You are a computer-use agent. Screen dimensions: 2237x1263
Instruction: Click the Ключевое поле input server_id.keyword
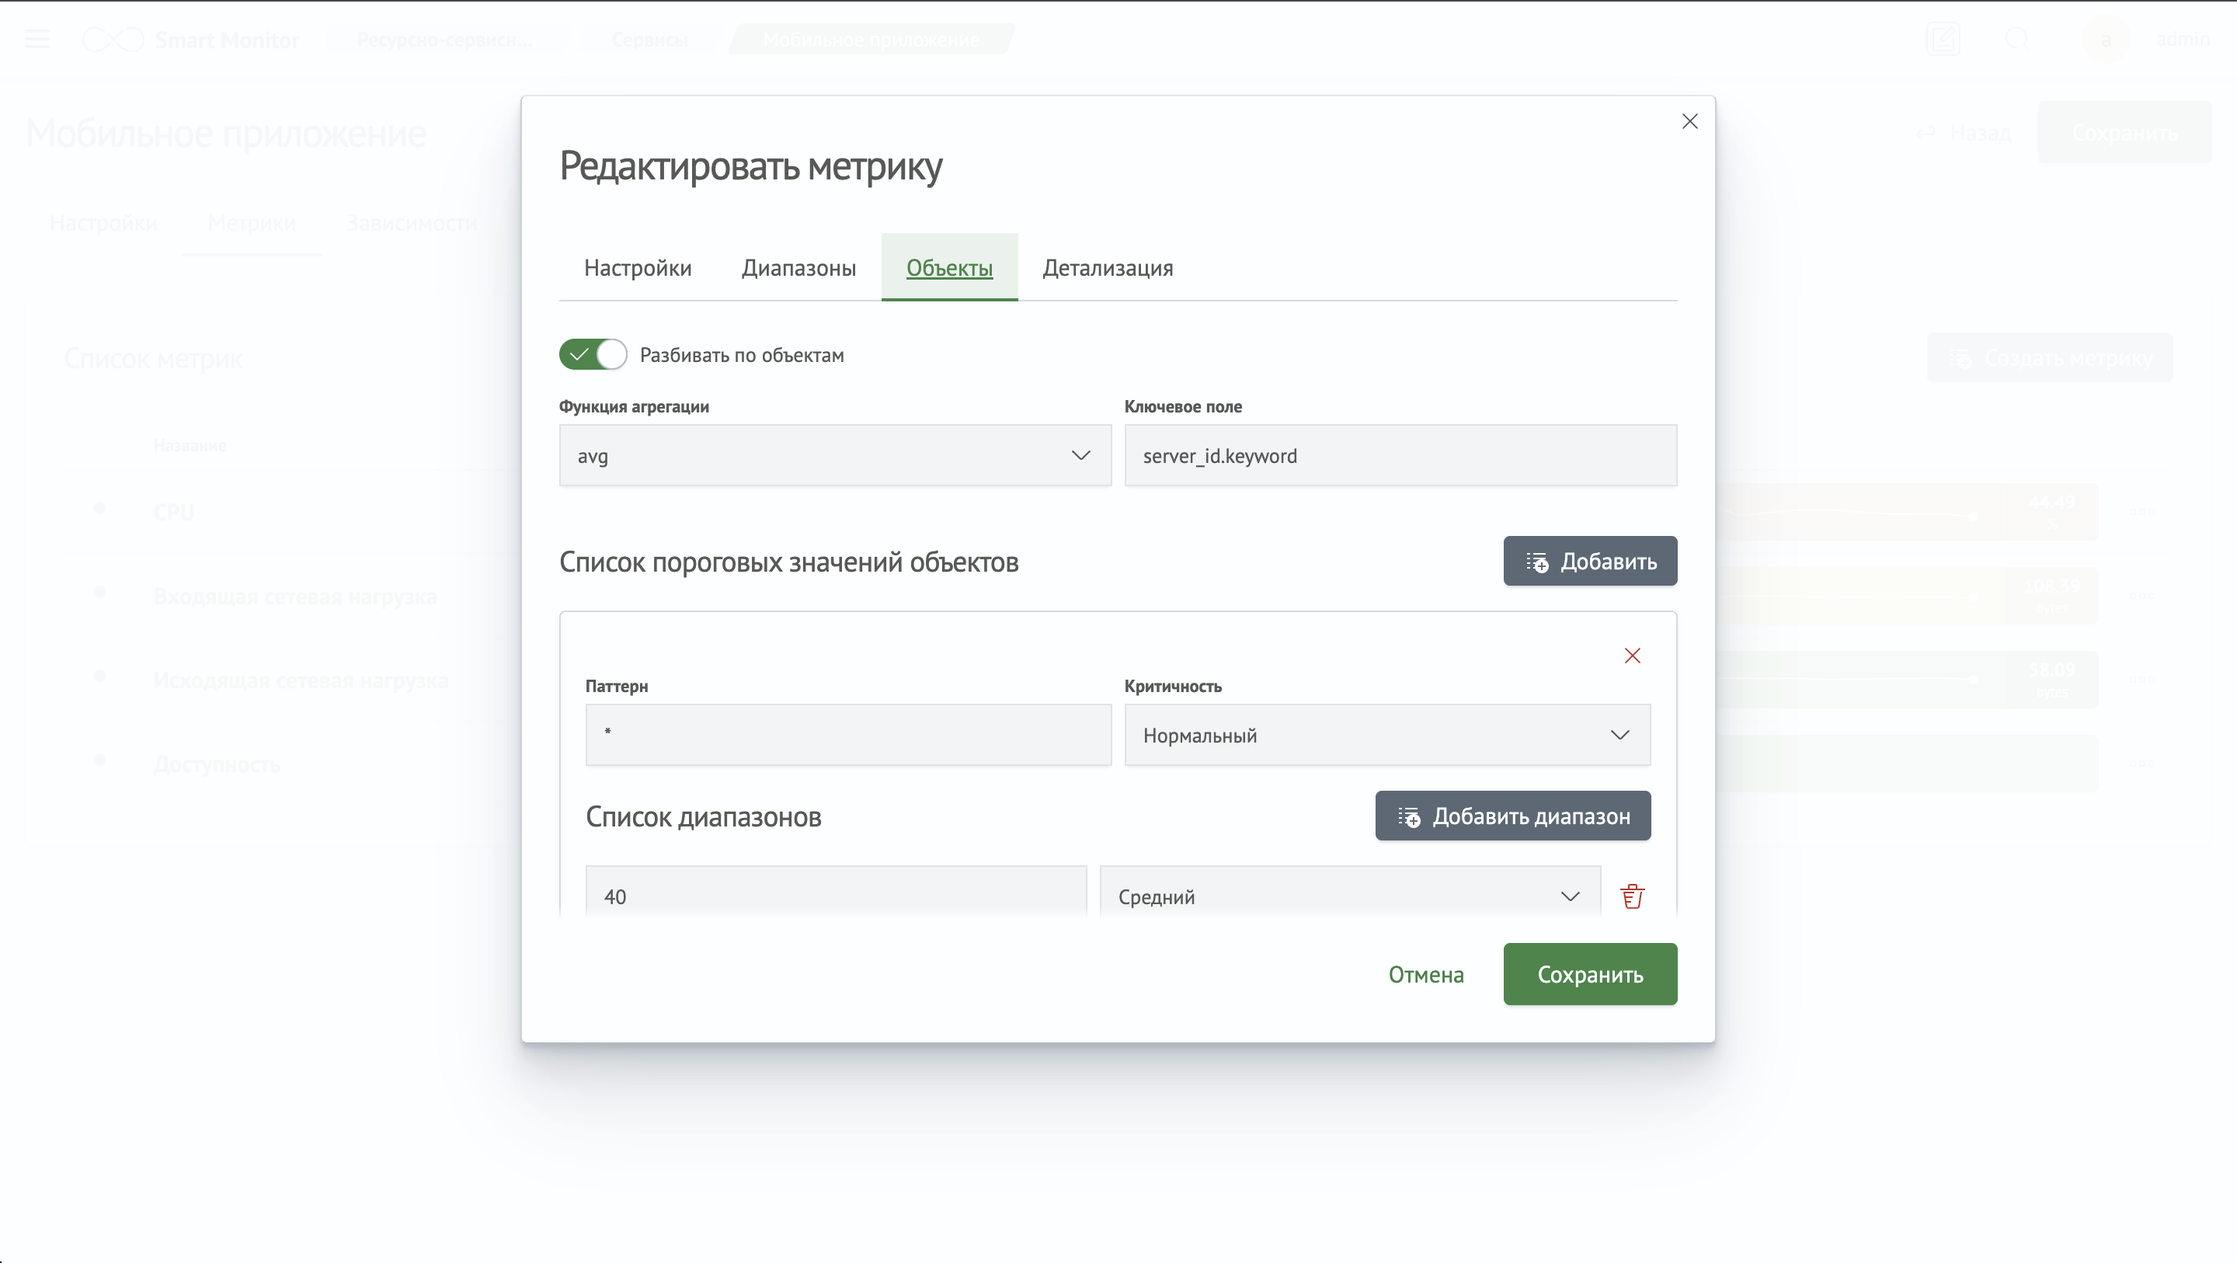[1400, 455]
